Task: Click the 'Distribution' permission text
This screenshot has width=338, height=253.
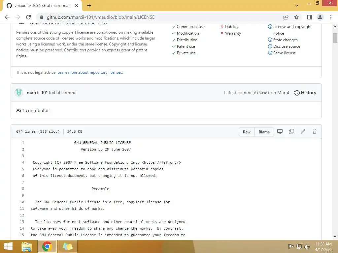Action: (187, 40)
